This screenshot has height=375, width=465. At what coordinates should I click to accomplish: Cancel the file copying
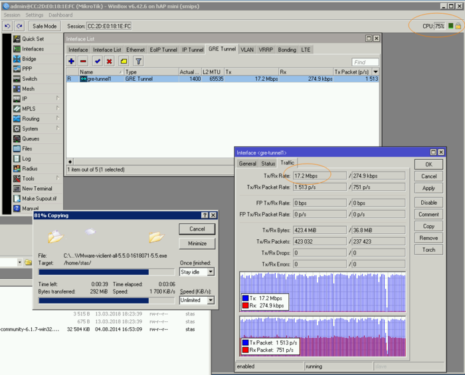197,229
